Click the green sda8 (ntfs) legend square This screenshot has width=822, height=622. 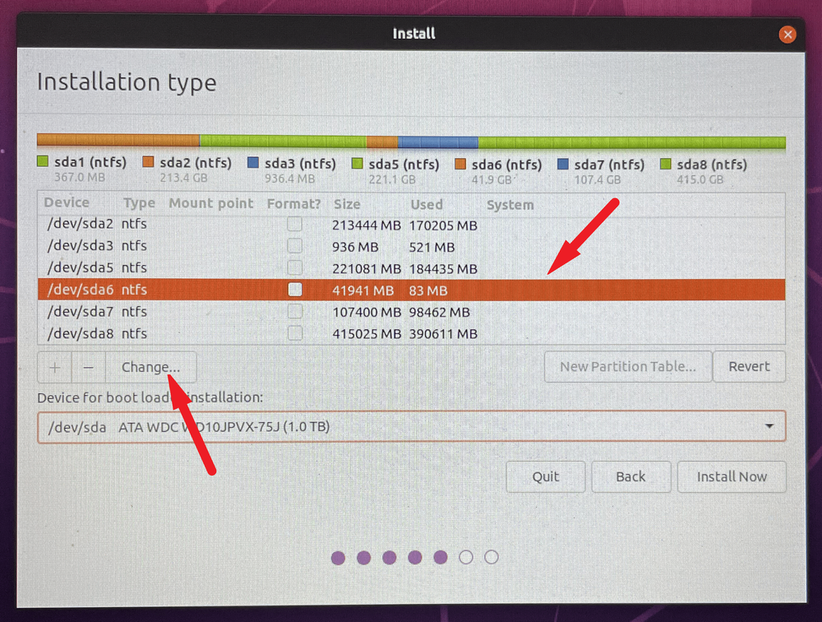point(664,163)
